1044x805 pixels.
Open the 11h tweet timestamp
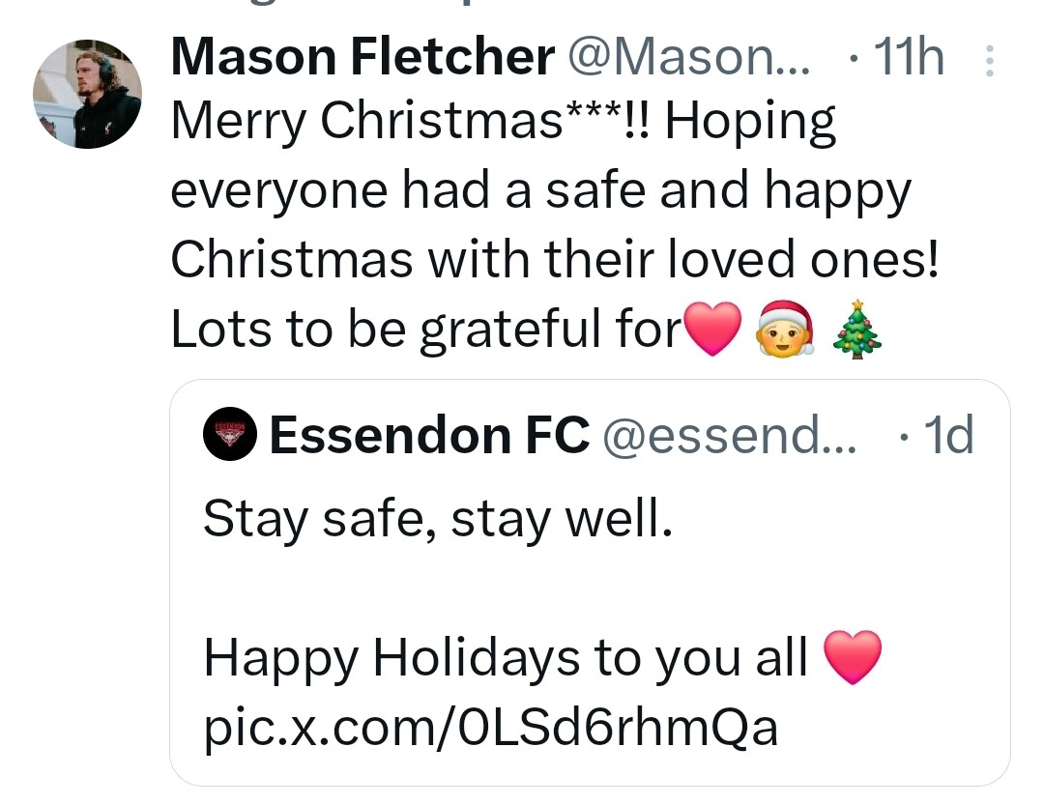908,57
